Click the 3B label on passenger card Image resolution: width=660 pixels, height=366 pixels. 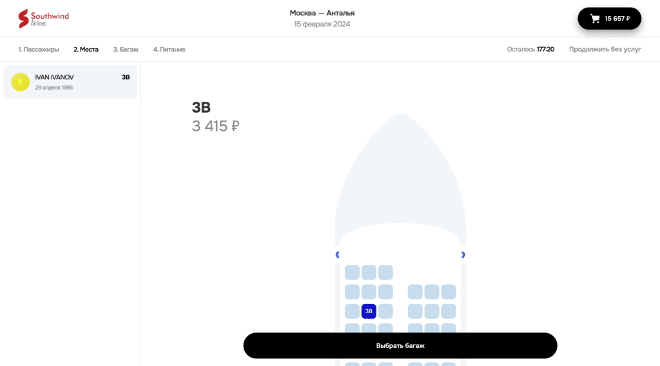coord(126,77)
